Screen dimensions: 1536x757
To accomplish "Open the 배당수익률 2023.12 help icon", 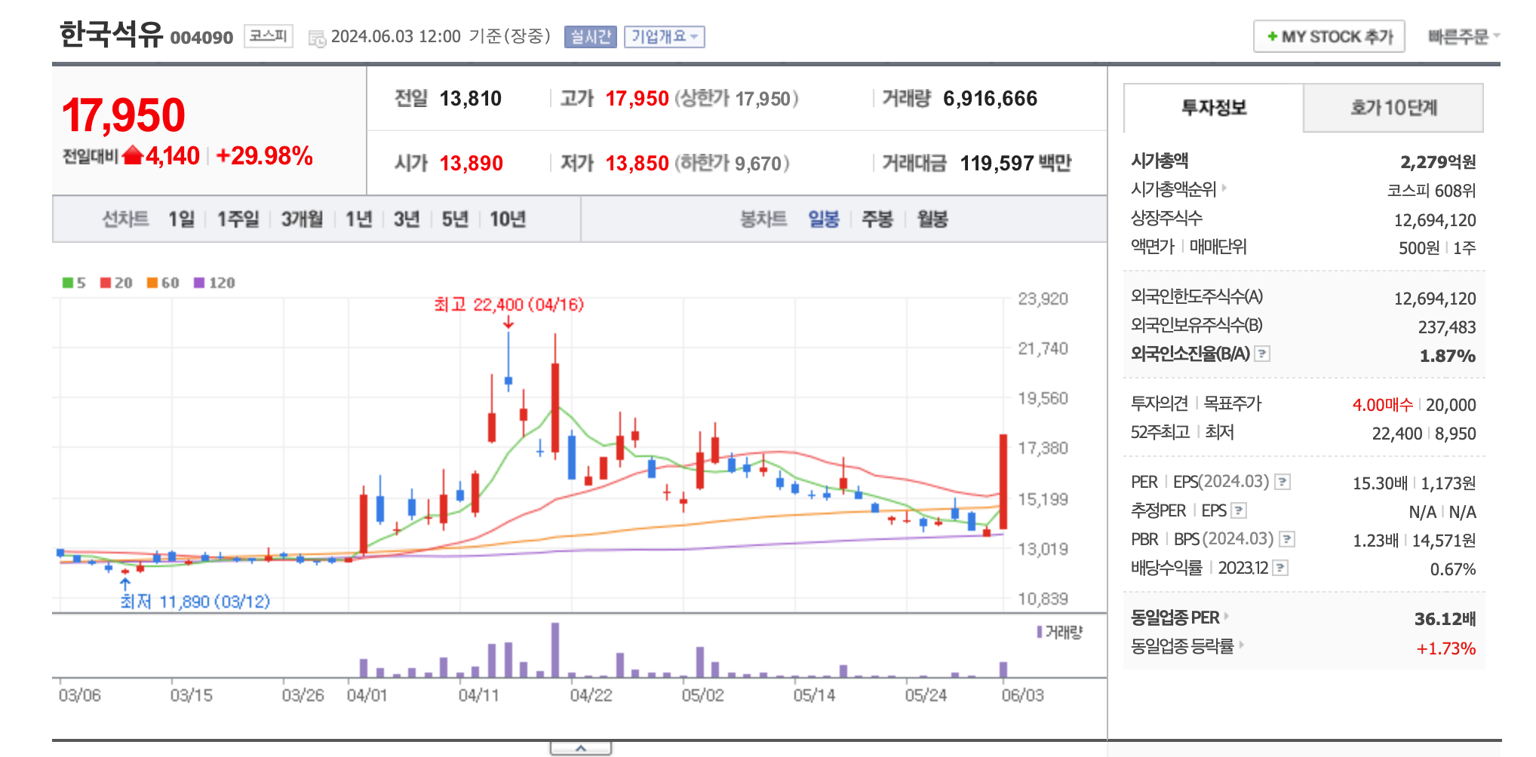I will [x=1280, y=568].
